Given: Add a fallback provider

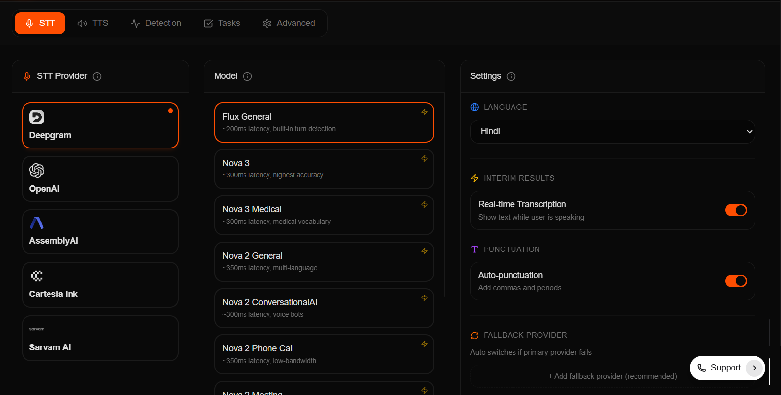Looking at the screenshot, I should point(612,376).
